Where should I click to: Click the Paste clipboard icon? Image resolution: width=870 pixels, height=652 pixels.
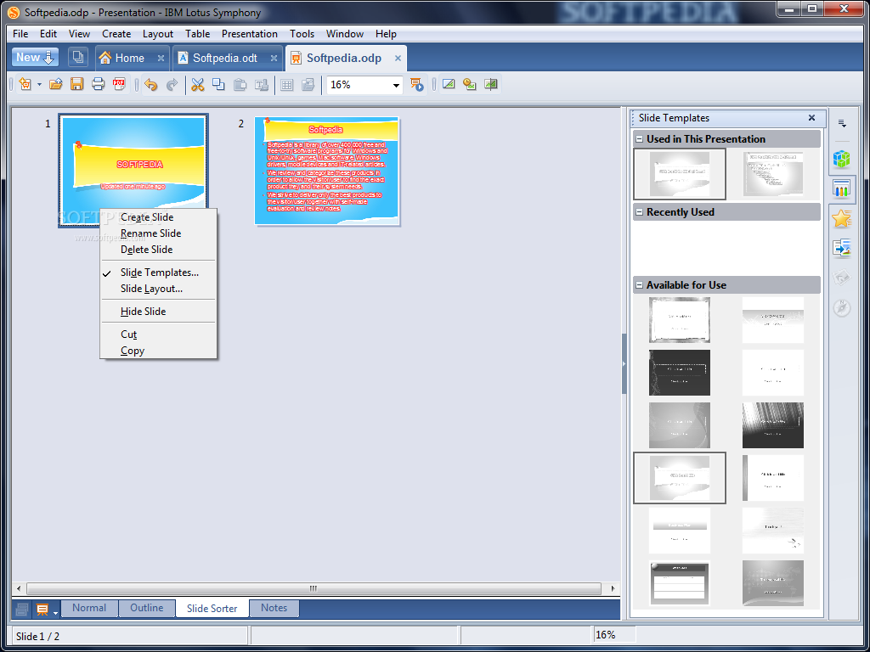coord(240,84)
